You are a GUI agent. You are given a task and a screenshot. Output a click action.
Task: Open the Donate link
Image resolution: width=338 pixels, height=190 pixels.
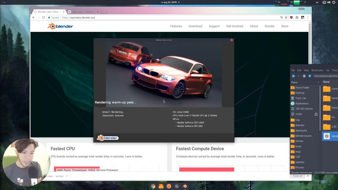pyautogui.click(x=269, y=26)
